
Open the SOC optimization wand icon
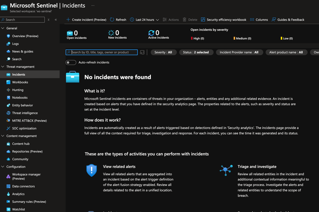pos(8,128)
